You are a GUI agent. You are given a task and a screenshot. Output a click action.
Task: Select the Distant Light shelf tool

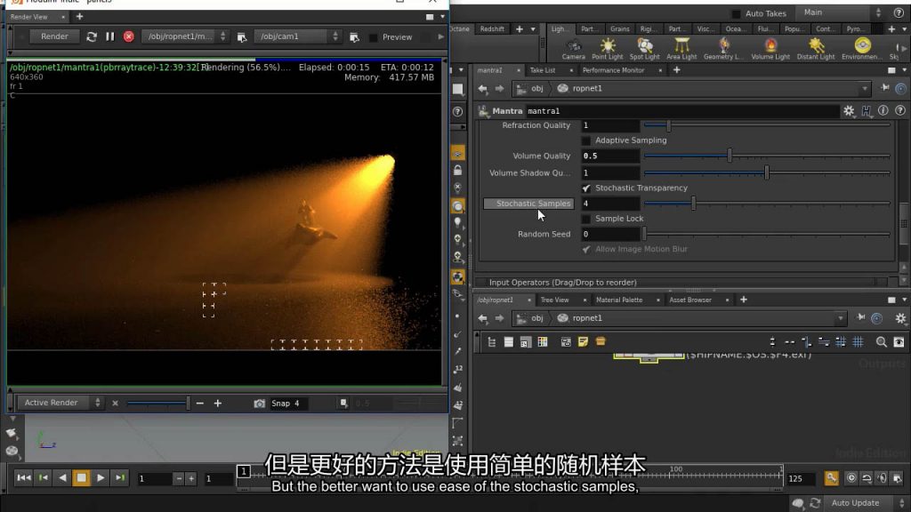pyautogui.click(x=816, y=49)
